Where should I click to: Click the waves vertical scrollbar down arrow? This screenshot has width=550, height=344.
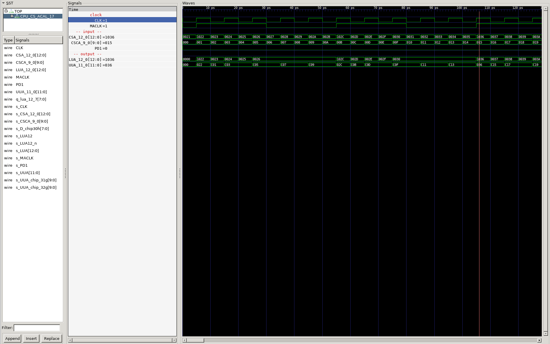(x=546, y=334)
